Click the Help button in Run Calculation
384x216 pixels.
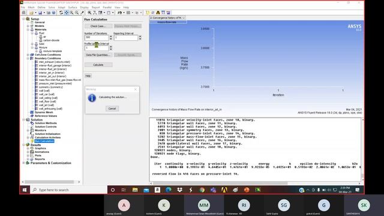88,76
